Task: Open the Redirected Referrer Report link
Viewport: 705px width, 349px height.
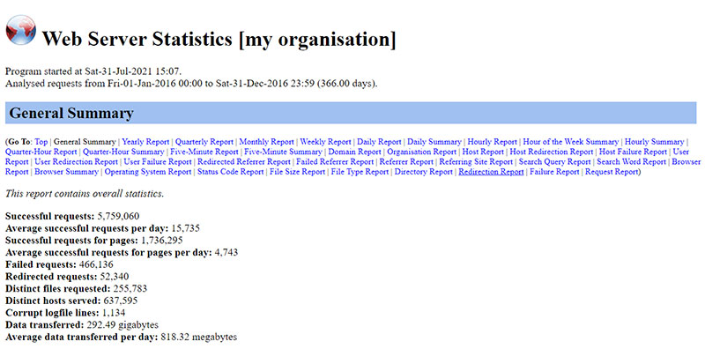Action: click(244, 161)
